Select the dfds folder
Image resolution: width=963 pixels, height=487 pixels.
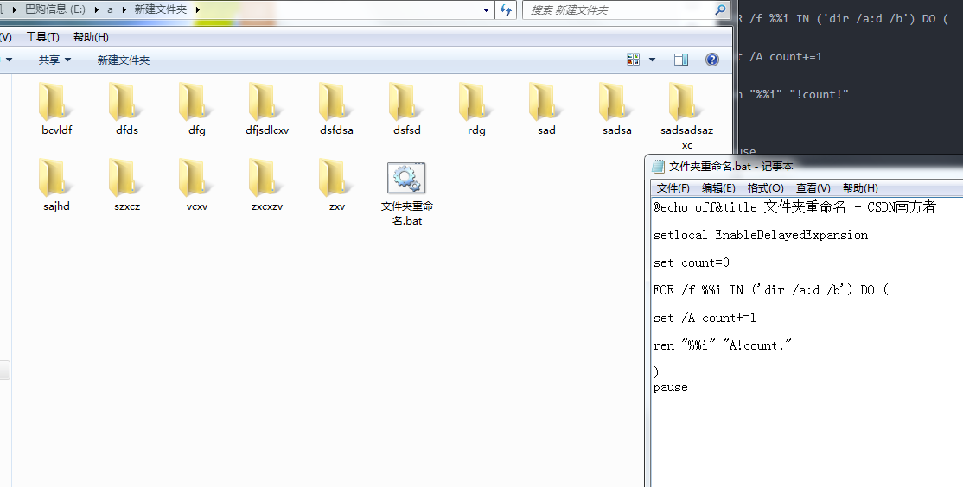click(126, 102)
